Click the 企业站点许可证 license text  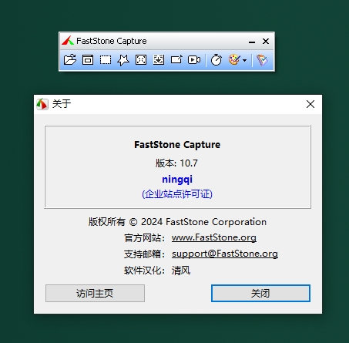click(x=177, y=194)
